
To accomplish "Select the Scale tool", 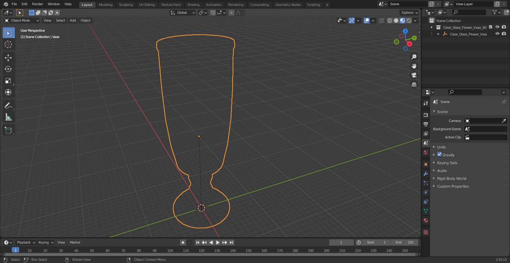I will pyautogui.click(x=8, y=81).
